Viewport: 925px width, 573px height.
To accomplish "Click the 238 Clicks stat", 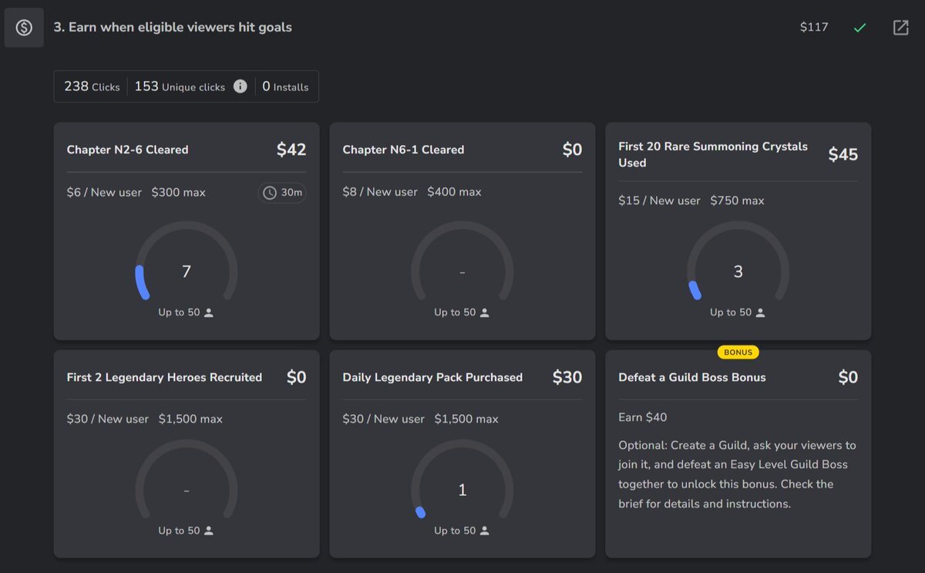I will (x=92, y=86).
